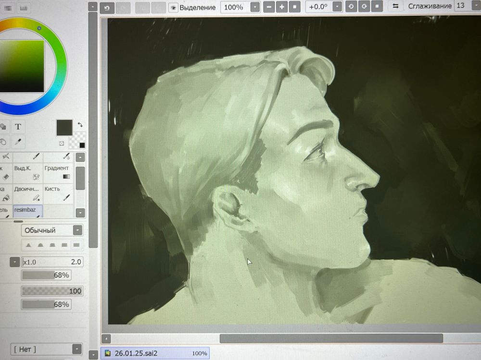This screenshot has height=360, width=481.
Task: Click the down arrow below left panel scrollbar
Action: pos(93,355)
